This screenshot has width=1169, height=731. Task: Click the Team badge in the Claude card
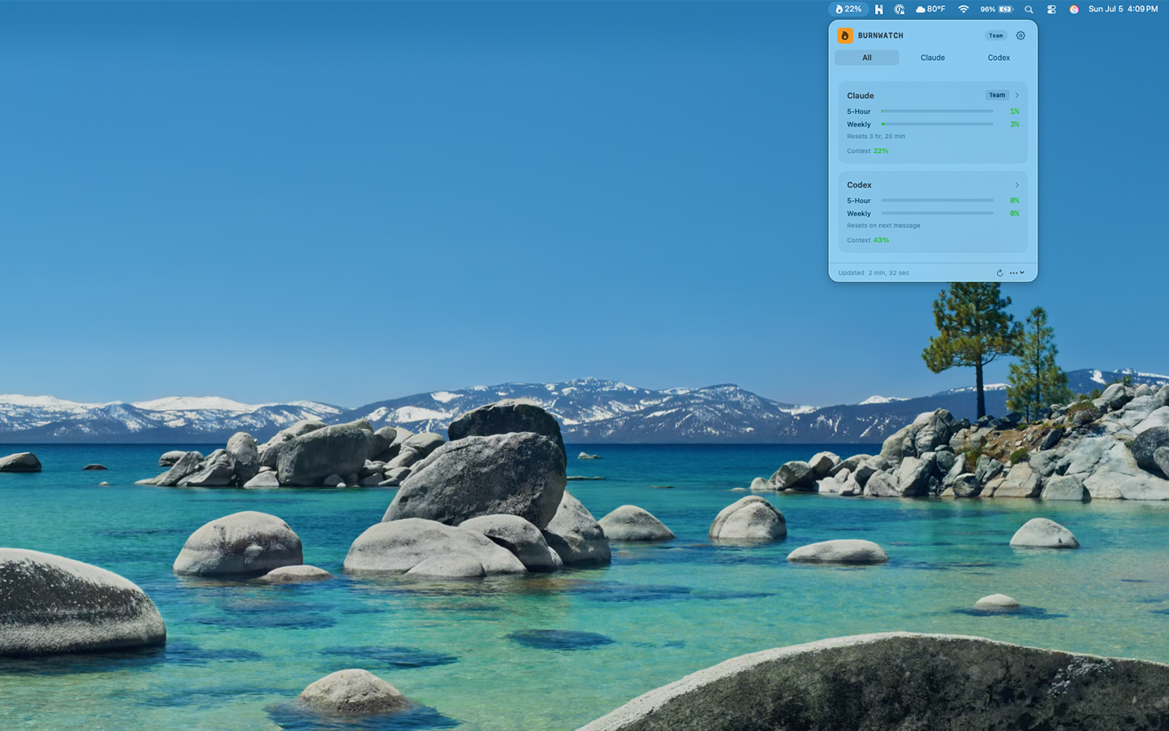point(997,95)
